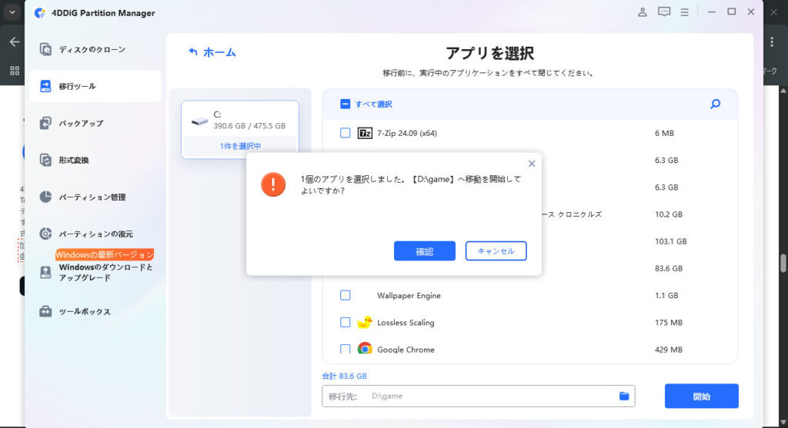Image resolution: width=788 pixels, height=428 pixels.
Task: Click the 4DDiG Partition Manager logo
Action: coord(40,13)
